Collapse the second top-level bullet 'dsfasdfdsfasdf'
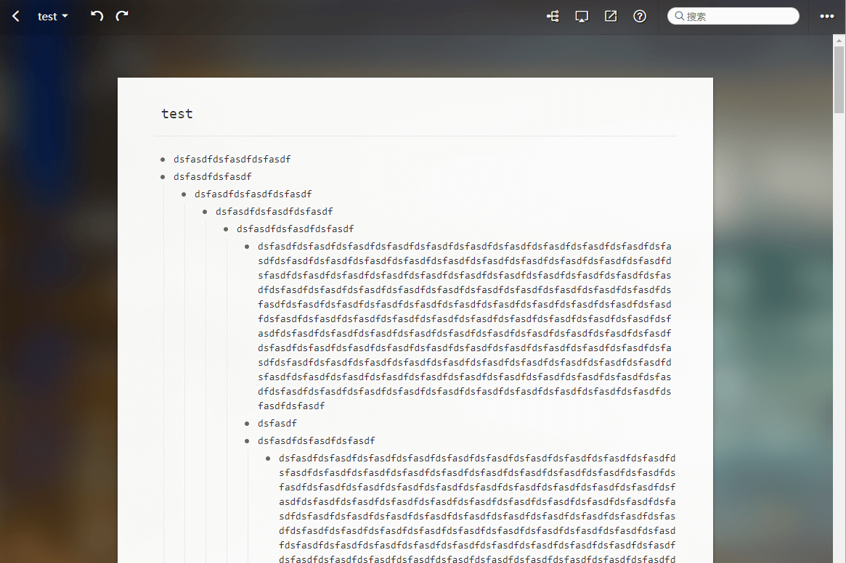The image size is (846, 563). (x=163, y=176)
